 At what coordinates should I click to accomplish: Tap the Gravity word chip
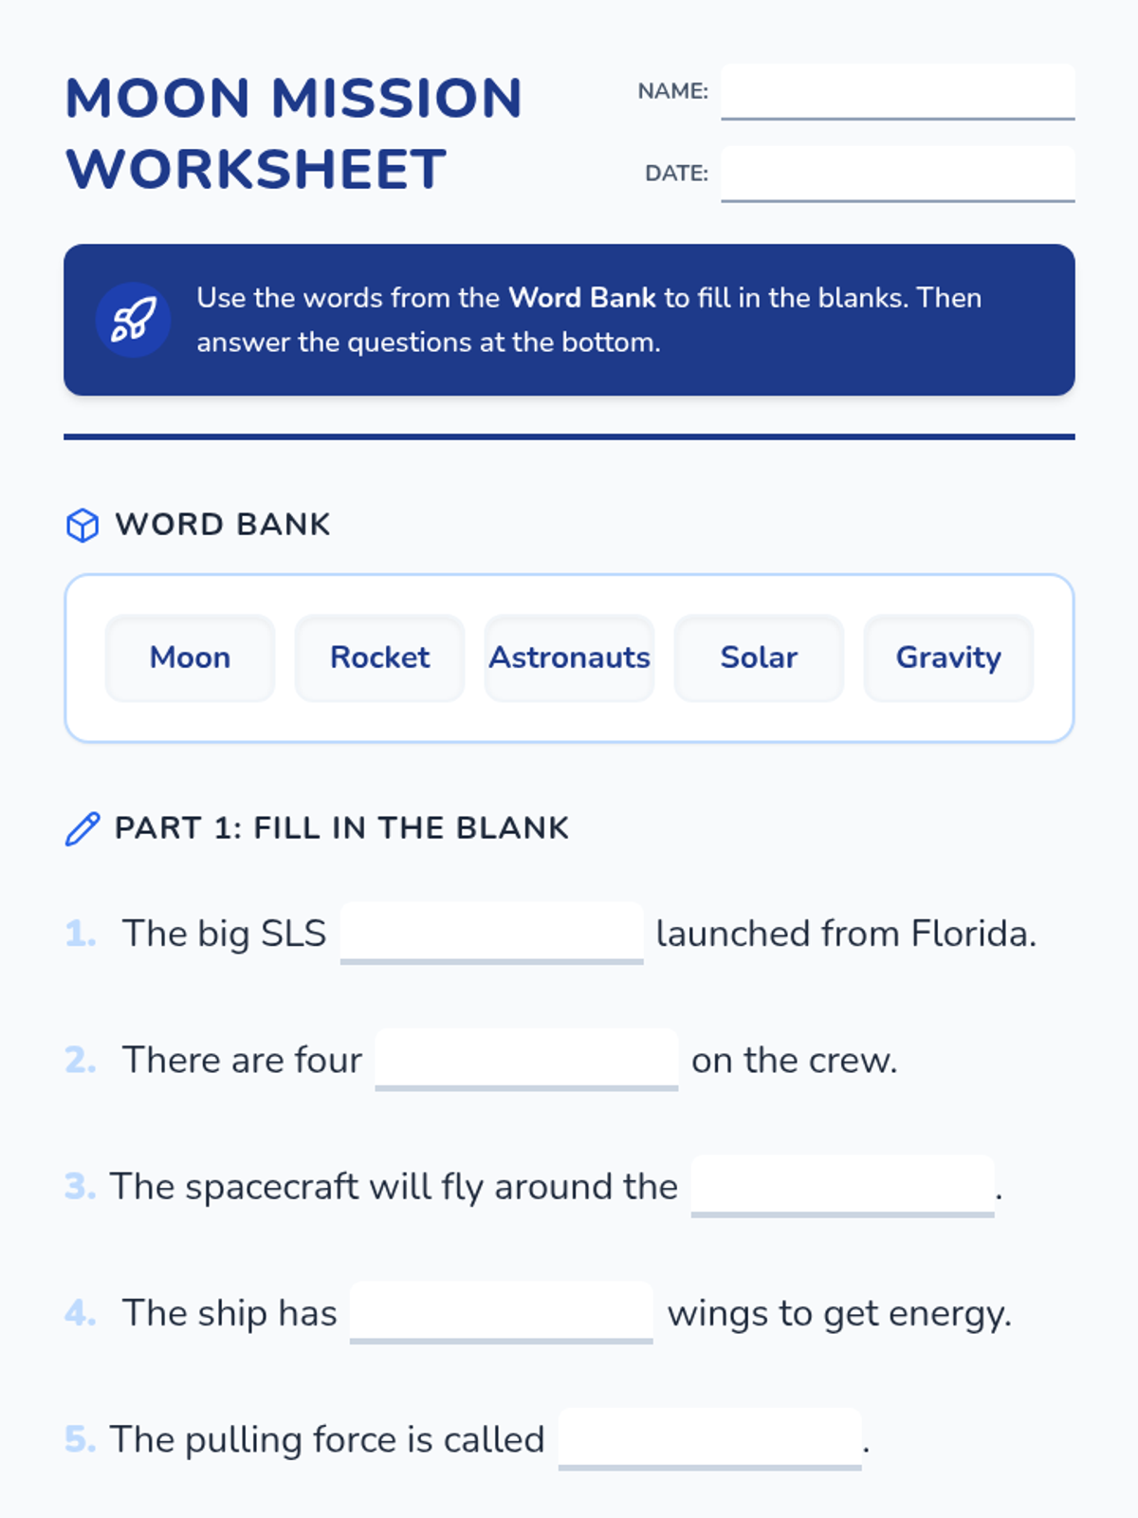(948, 657)
